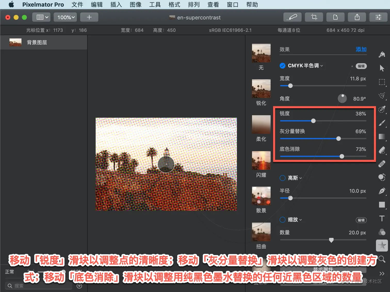The width and height of the screenshot is (390, 292).
Task: Select the Style (paint roller) tool
Action: 382,54
